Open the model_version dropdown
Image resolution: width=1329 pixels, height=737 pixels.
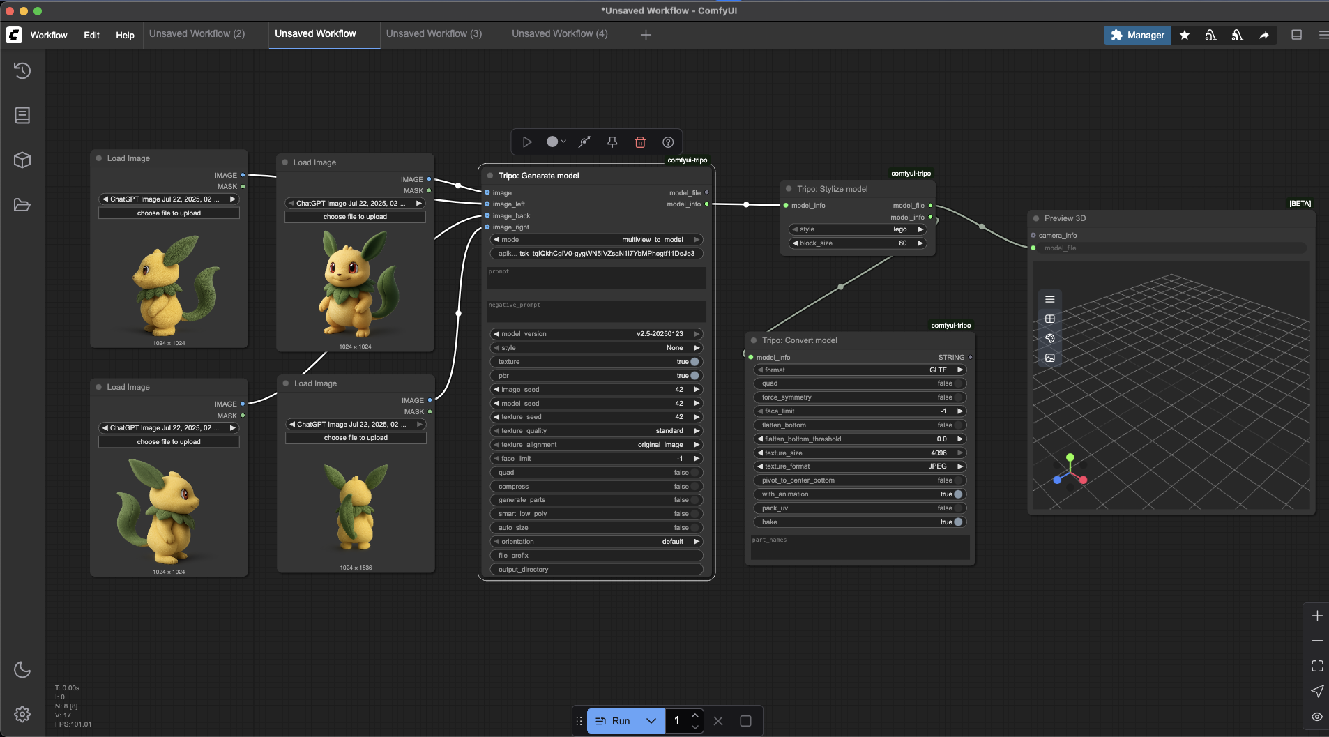pyautogui.click(x=596, y=334)
